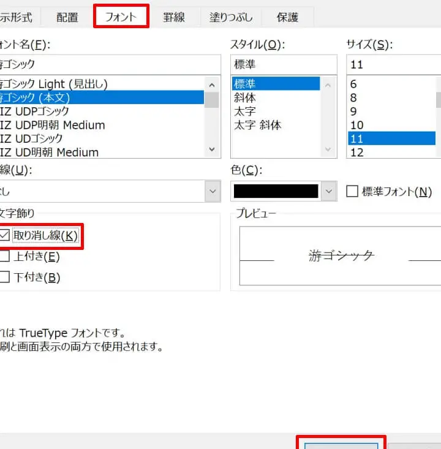Enable 上付き superscript checkbox
Viewport: 441px width, 449px height.
click(x=4, y=256)
